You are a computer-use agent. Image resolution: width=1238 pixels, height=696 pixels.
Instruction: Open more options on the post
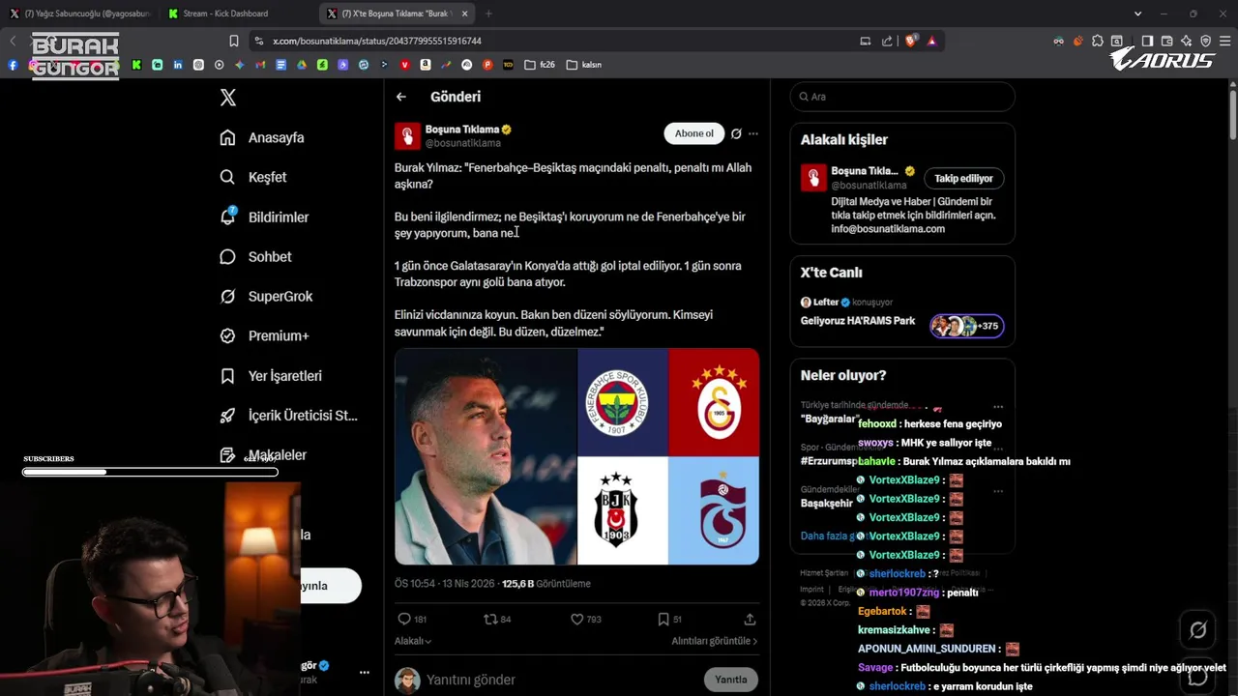tap(753, 133)
